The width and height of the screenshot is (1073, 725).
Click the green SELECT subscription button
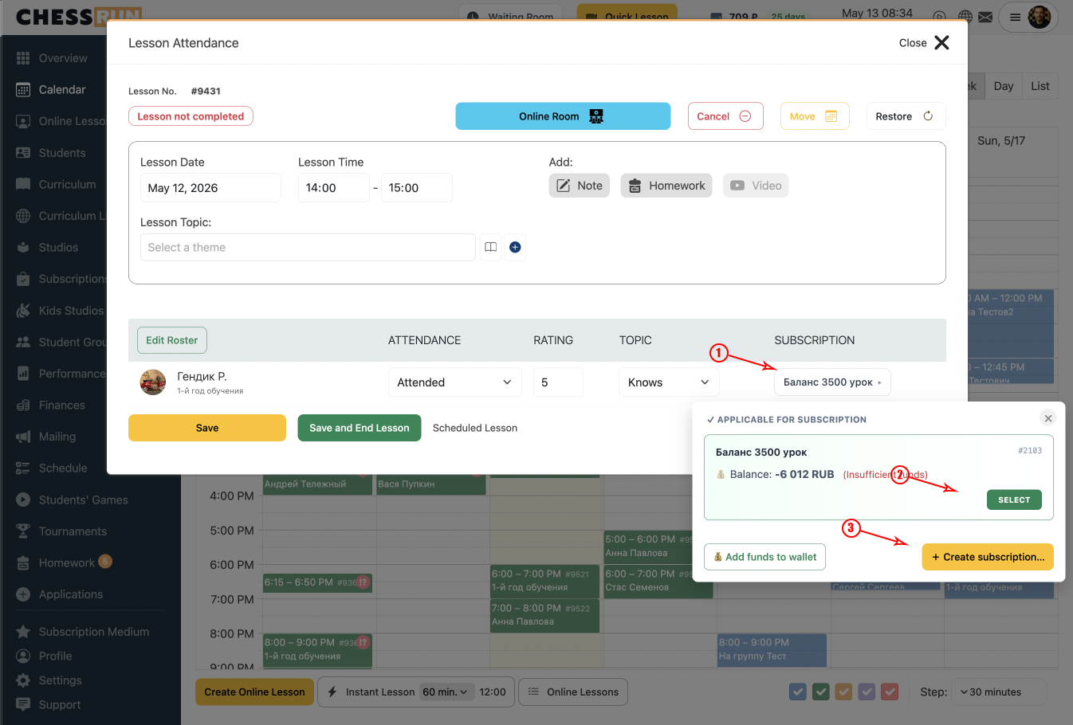coord(1014,500)
